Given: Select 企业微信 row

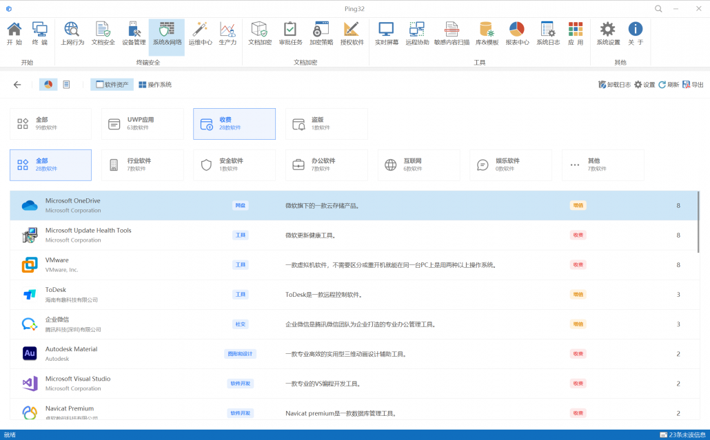Looking at the screenshot, I should (x=354, y=324).
